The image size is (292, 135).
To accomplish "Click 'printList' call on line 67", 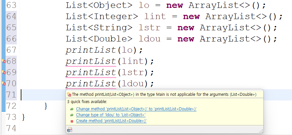I will [91, 50].
